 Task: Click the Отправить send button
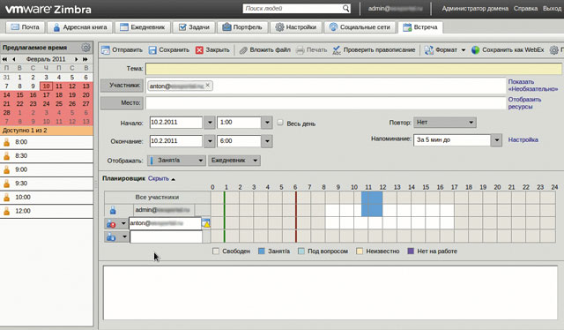point(122,50)
